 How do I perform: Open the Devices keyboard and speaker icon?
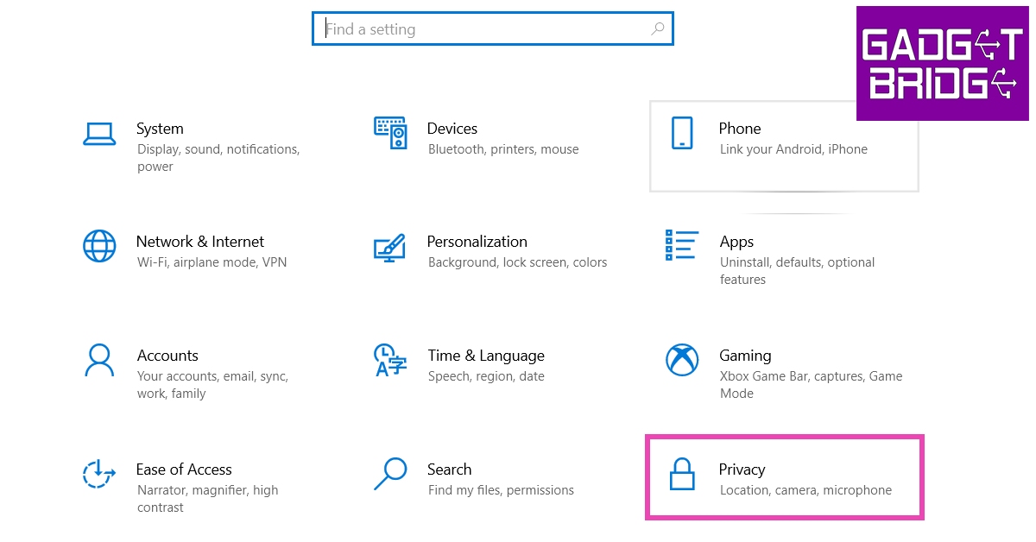390,133
